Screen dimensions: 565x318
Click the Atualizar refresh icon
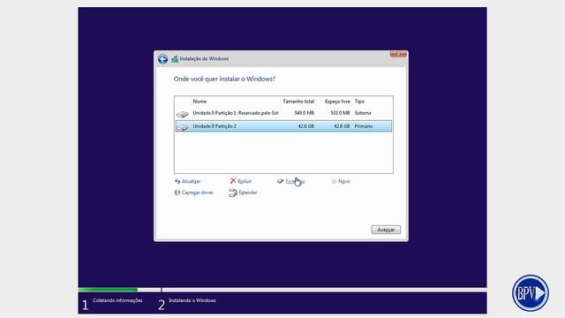[x=177, y=181]
